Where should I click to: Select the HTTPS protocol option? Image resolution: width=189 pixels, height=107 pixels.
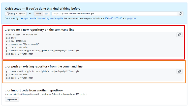click(x=38, y=14)
